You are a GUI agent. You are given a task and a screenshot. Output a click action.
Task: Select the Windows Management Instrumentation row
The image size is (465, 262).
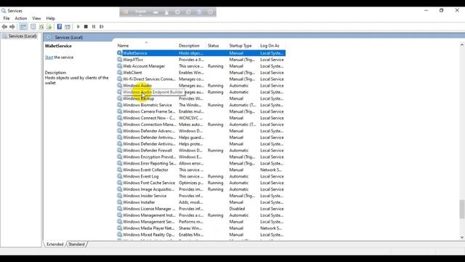[201, 215]
